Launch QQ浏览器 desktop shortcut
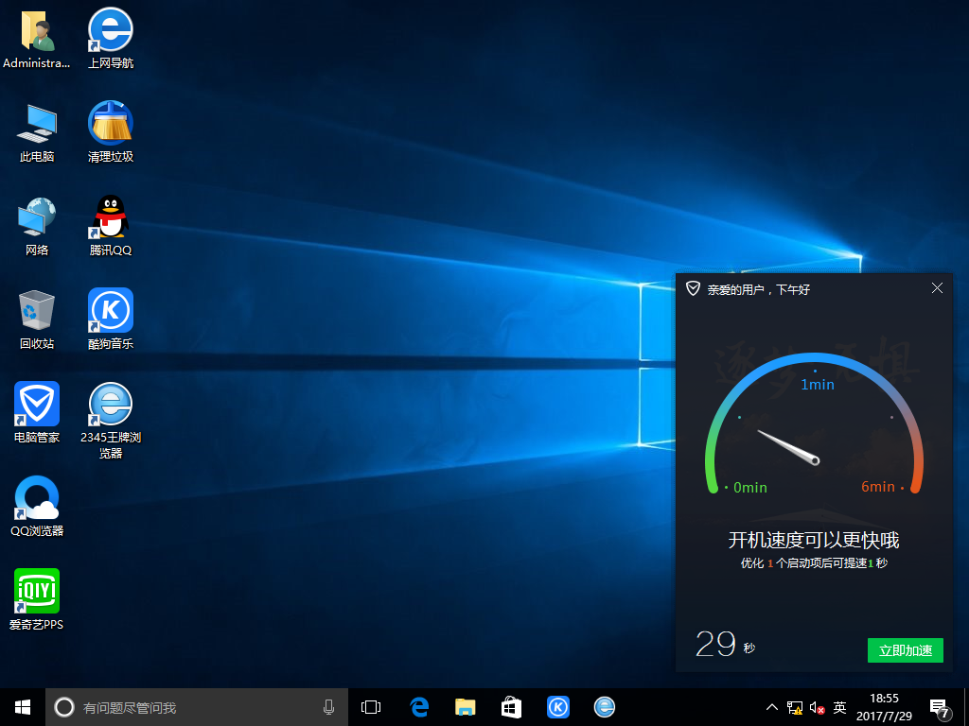 pos(37,507)
